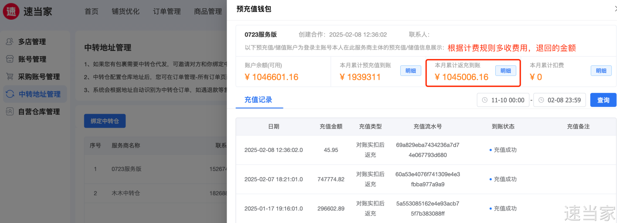
Task: View 明细 for 本月累计扣费
Action: [601, 71]
